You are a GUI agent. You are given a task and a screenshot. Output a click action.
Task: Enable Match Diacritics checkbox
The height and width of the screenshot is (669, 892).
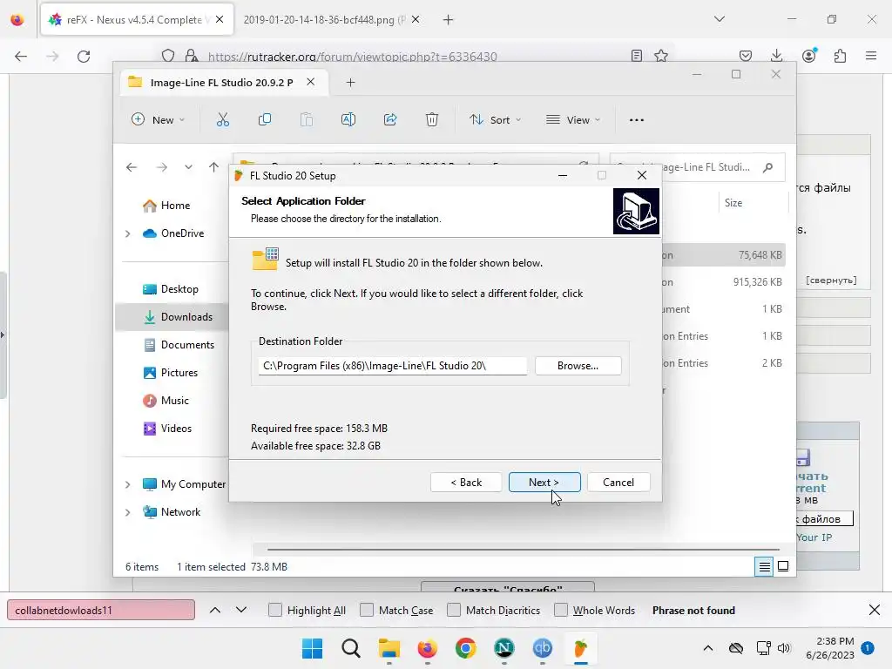(453, 610)
